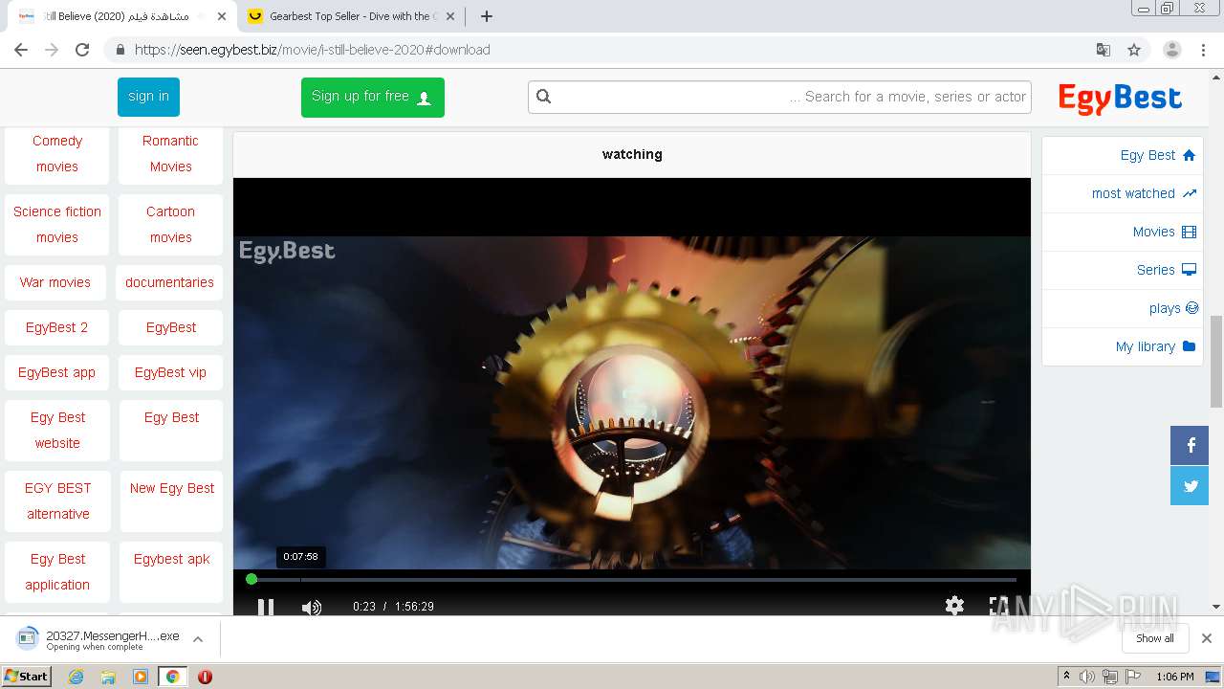Switch to I Still Believe tab
This screenshot has width=1224, height=689.
coord(120,16)
